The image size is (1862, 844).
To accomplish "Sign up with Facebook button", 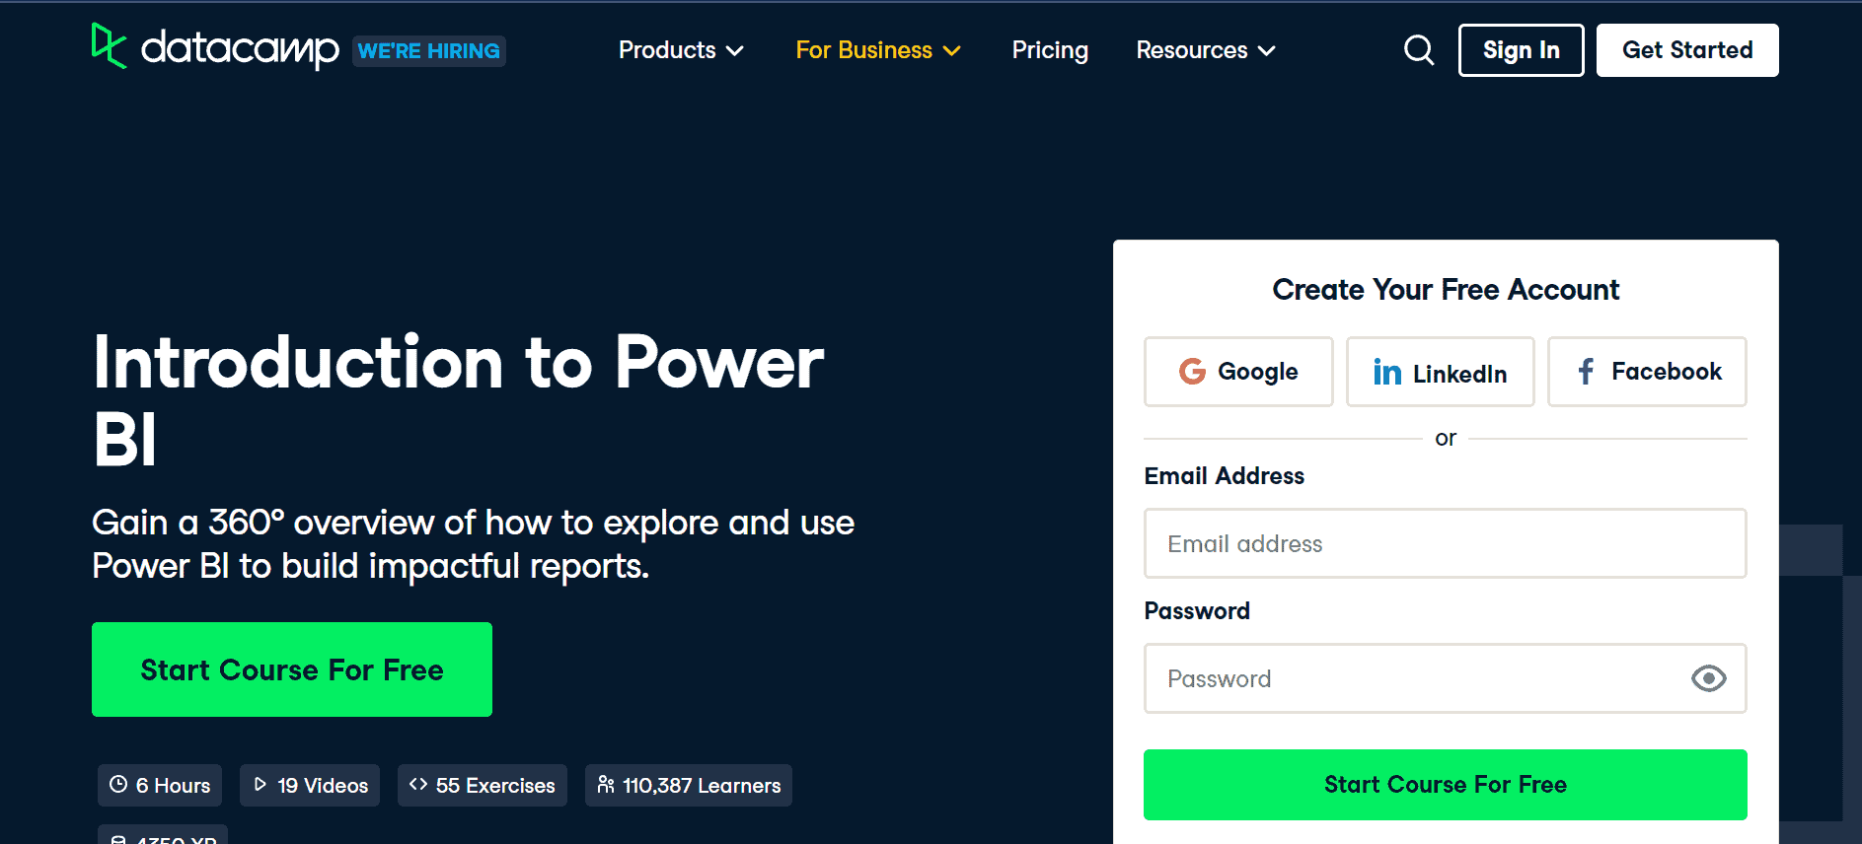I will click(x=1647, y=372).
